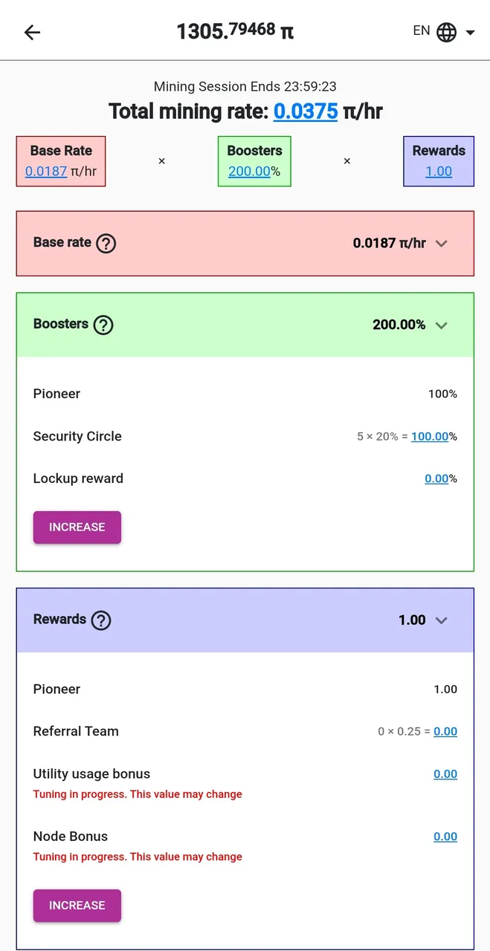Open help icon beside Boosters
Image resolution: width=490 pixels, height=951 pixels.
(x=103, y=325)
